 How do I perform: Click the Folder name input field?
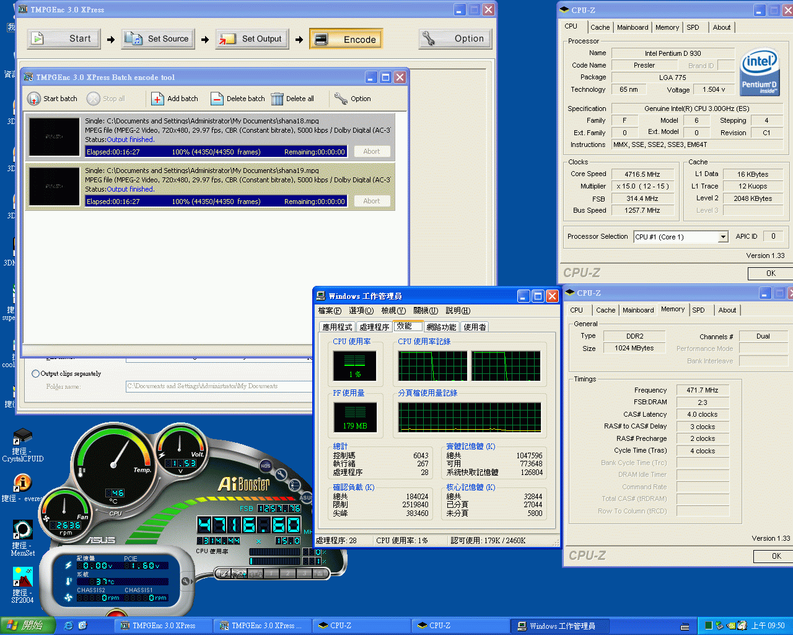[x=219, y=386]
